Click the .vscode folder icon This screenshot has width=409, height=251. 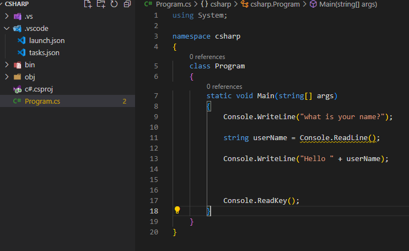[17, 29]
